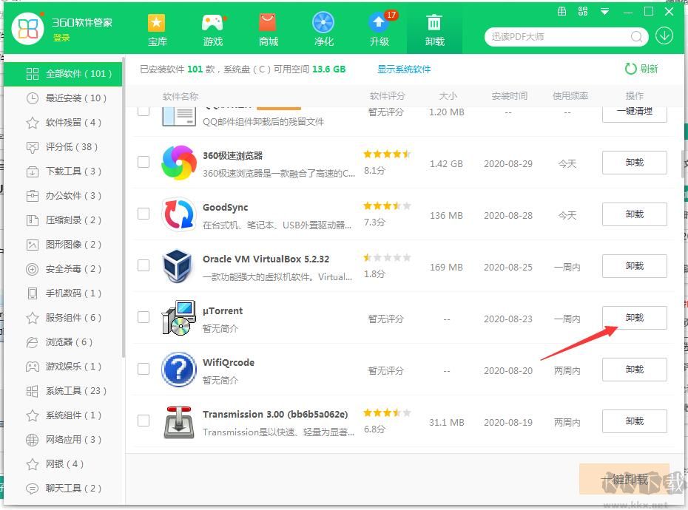Viewport: 688px width, 510px height.
Task: Click the 刷新 refresh button
Action: coord(641,69)
